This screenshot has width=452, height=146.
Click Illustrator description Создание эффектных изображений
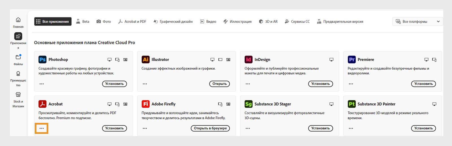tap(178, 68)
